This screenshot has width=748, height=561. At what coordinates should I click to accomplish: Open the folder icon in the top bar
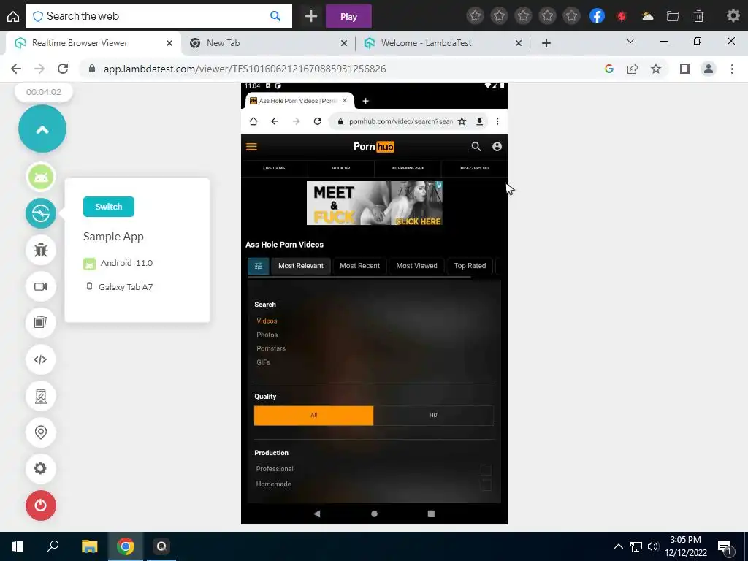pyautogui.click(x=673, y=16)
